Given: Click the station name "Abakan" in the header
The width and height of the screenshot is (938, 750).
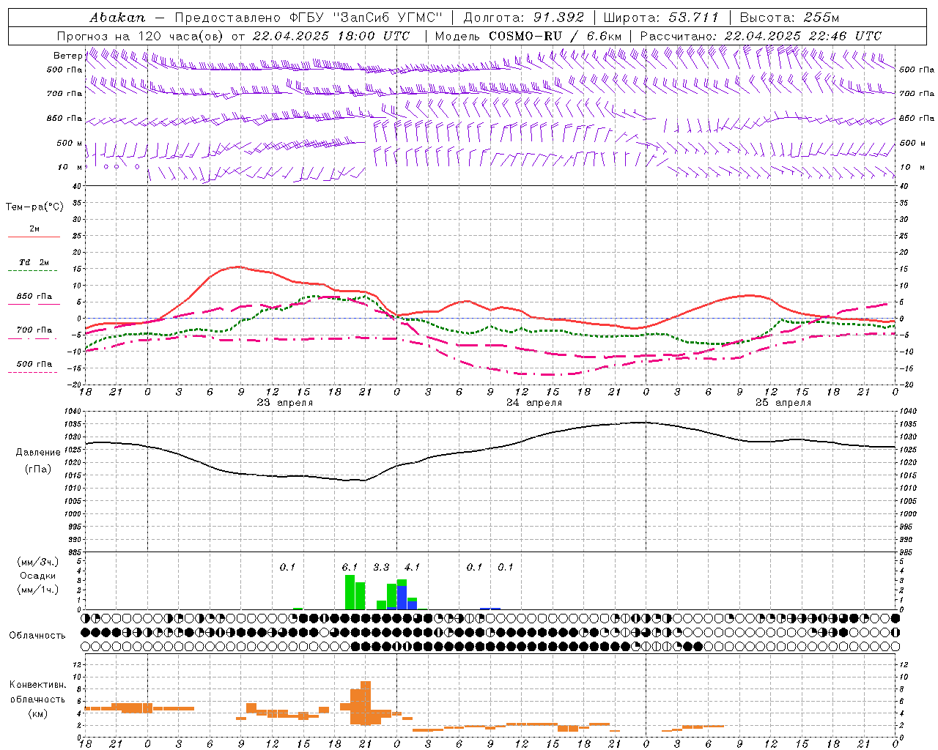Looking at the screenshot, I should pyautogui.click(x=118, y=18).
